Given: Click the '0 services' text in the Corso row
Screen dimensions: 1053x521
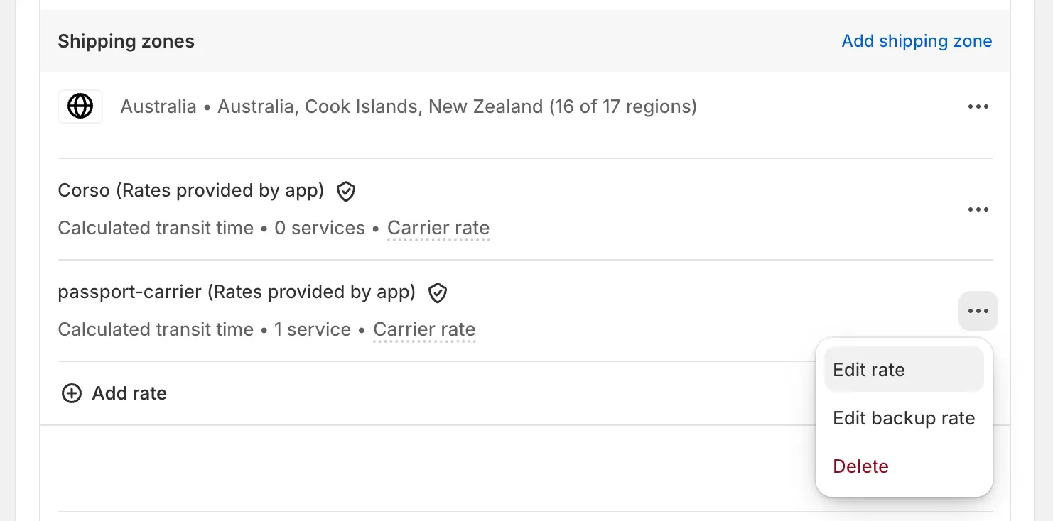Looking at the screenshot, I should [320, 228].
